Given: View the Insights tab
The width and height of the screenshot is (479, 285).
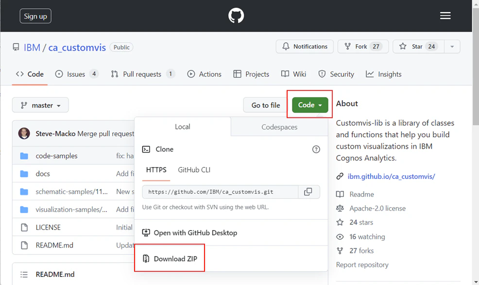Looking at the screenshot, I should coord(384,74).
